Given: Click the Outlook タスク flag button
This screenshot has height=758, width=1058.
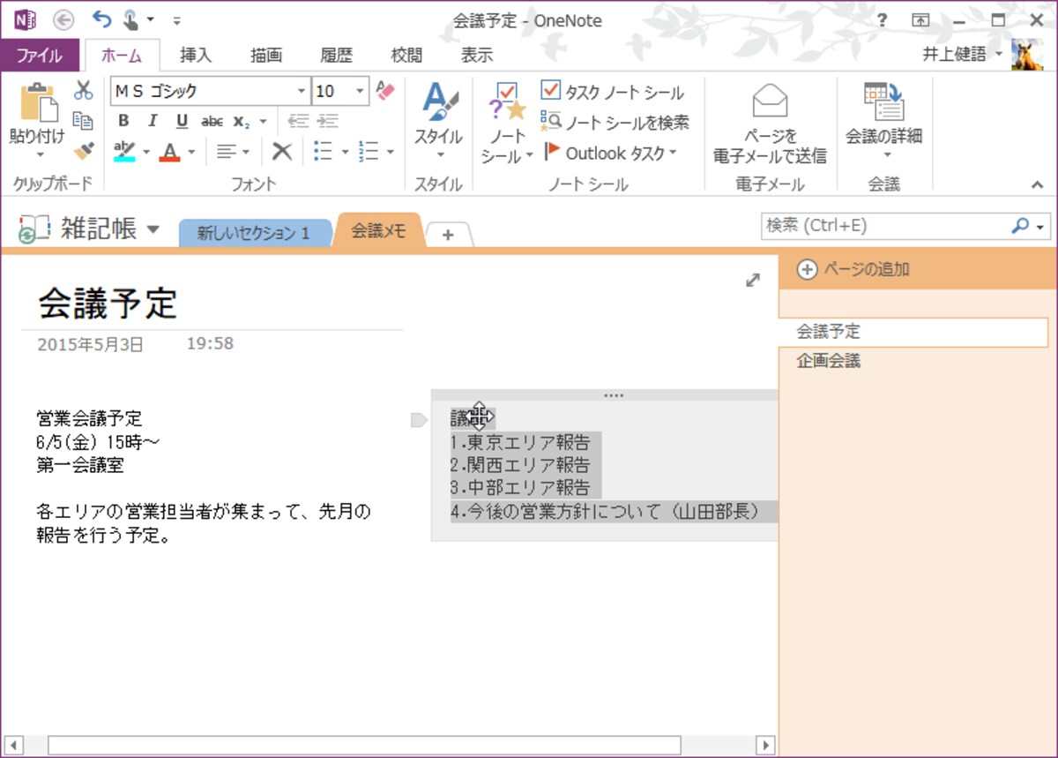Looking at the screenshot, I should 609,153.
